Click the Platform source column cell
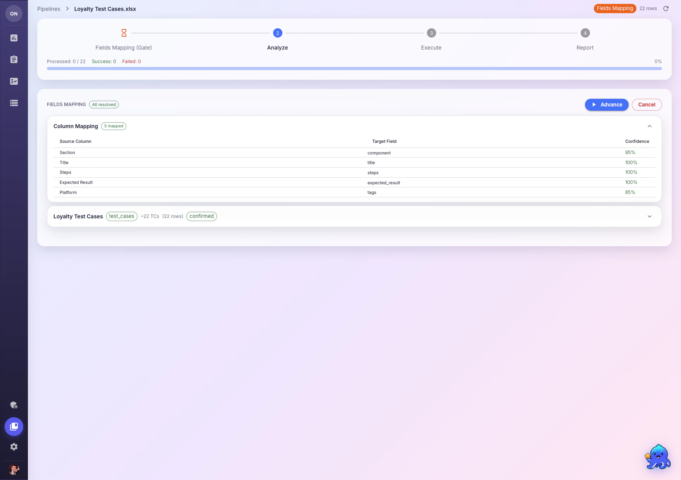This screenshot has height=480, width=681. [x=68, y=192]
